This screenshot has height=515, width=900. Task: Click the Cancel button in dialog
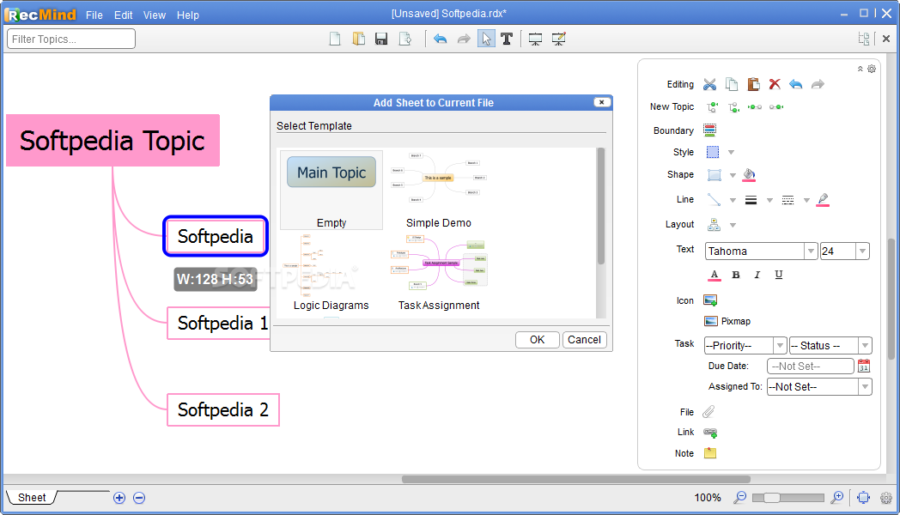584,340
